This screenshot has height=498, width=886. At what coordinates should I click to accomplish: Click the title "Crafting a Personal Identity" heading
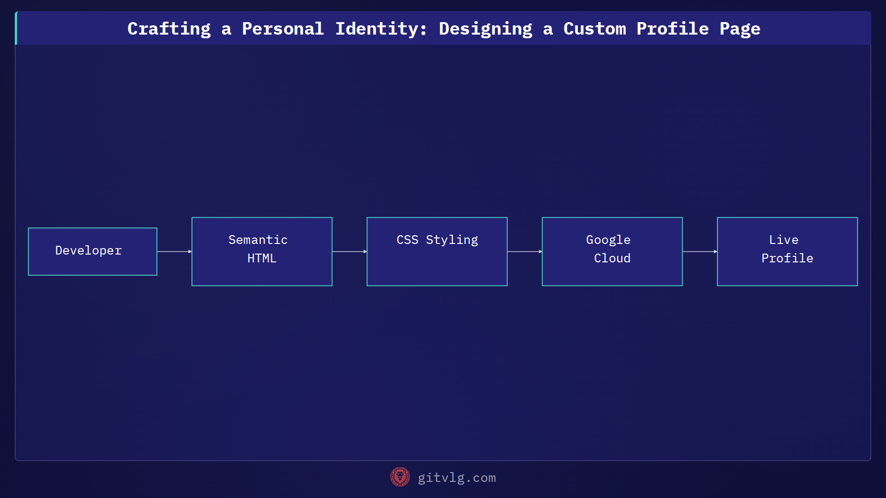pyautogui.click(x=443, y=29)
